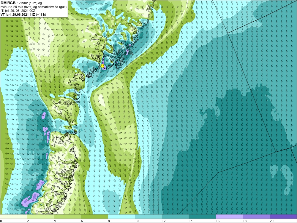The image size is (297, 223).
Task: Click legend scale number 16
Action: [218, 221]
